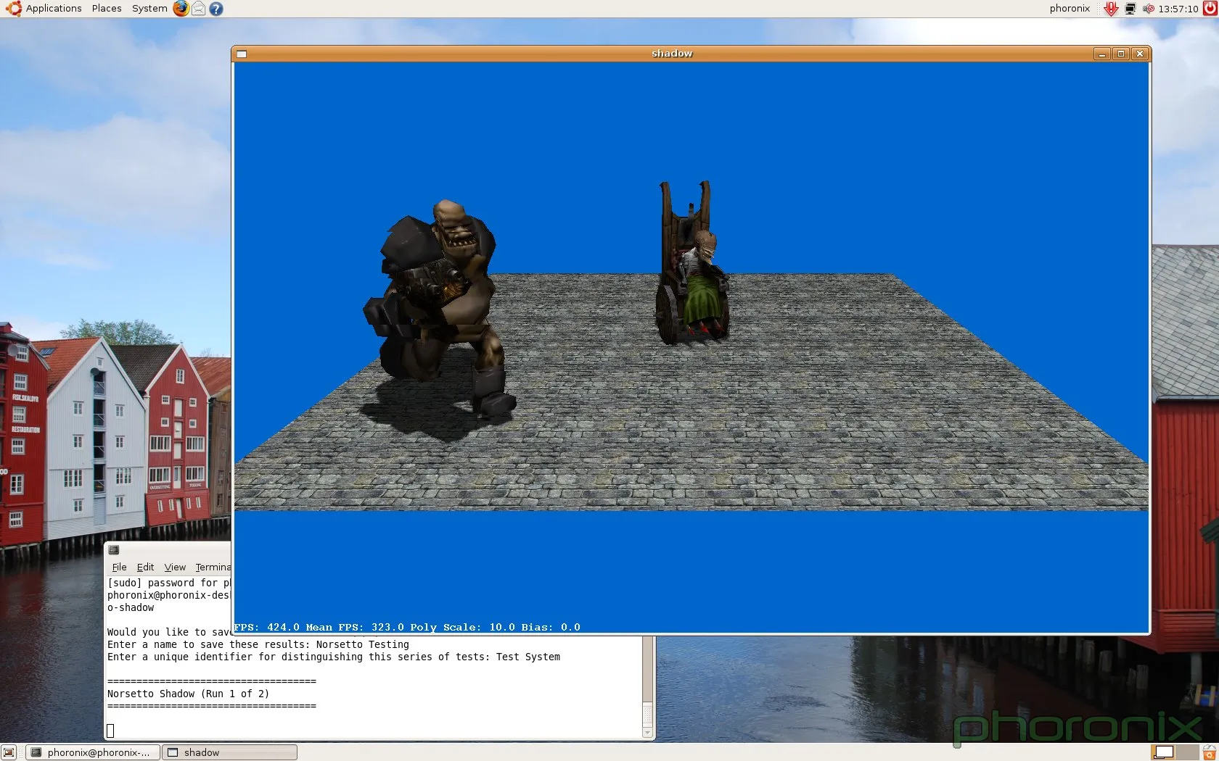Open the System menu
Viewport: 1219px width, 761px height.
coord(149,9)
